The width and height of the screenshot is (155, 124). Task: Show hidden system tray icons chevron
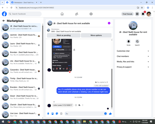coord(131,122)
